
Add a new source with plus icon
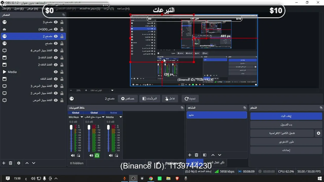tap(4, 163)
